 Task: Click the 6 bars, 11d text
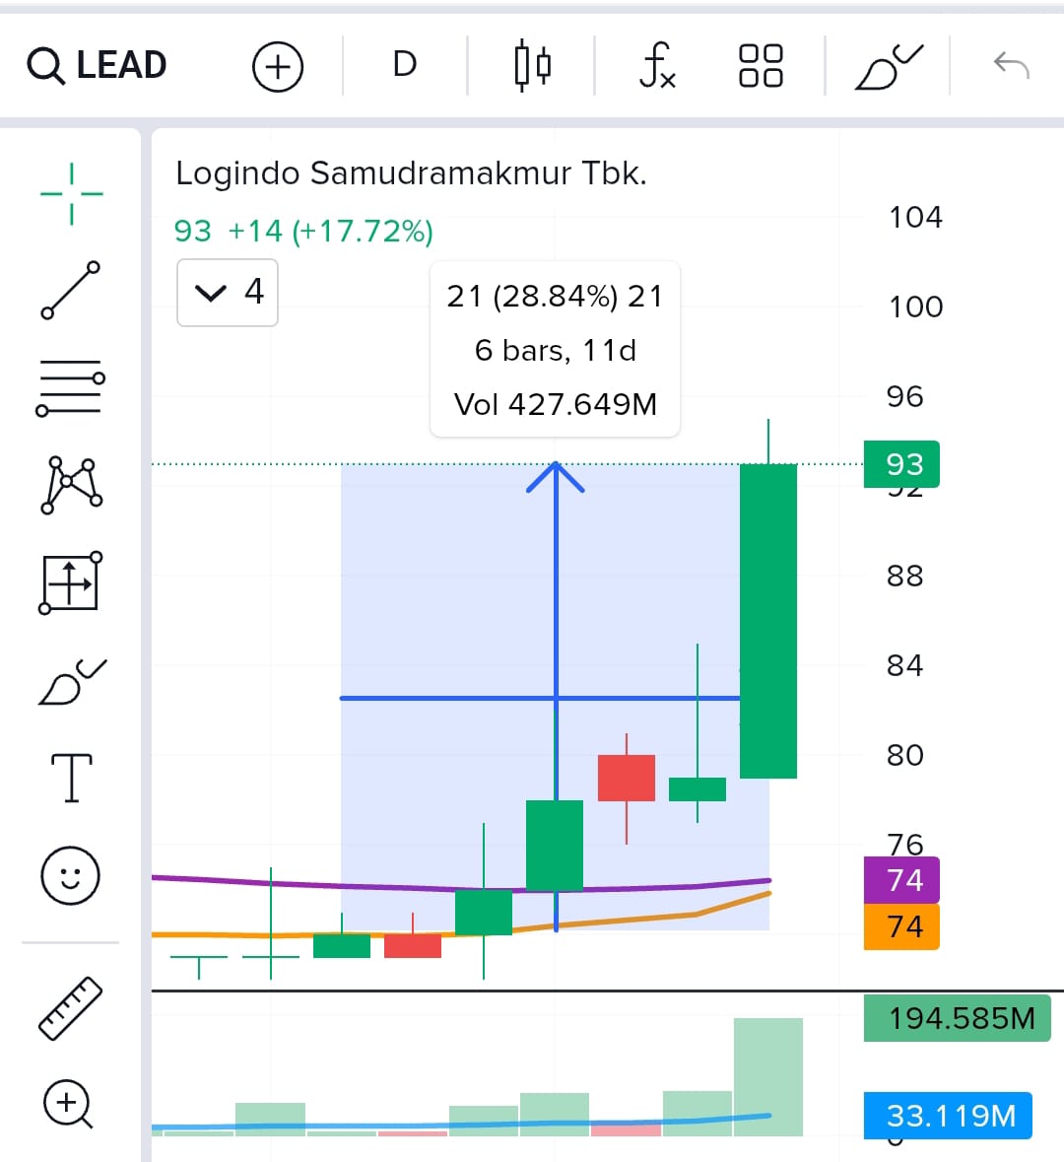555,350
